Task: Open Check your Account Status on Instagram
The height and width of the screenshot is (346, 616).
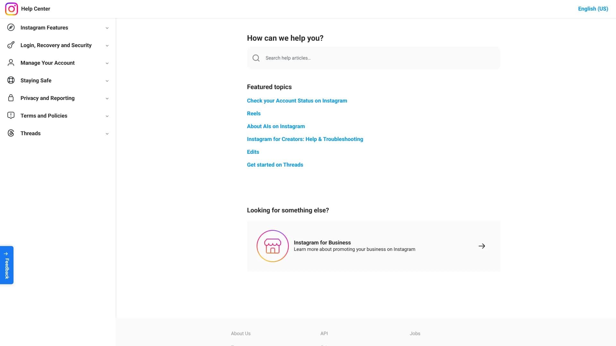Action: point(297,101)
